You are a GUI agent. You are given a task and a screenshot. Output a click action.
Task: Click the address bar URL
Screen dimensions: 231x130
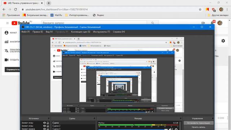57,9
